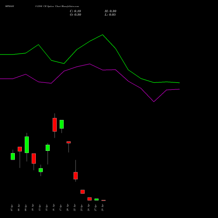The height and width of the screenshot is (218, 218).
Task: Click the open value 'O: 0.30'
Action: tap(75, 15)
